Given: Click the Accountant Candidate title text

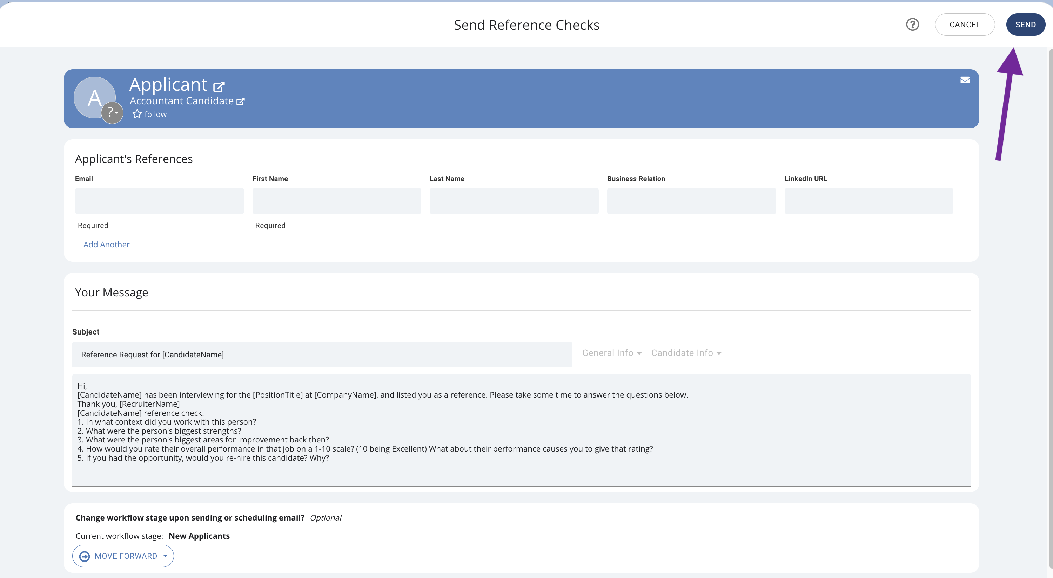Looking at the screenshot, I should (x=181, y=101).
